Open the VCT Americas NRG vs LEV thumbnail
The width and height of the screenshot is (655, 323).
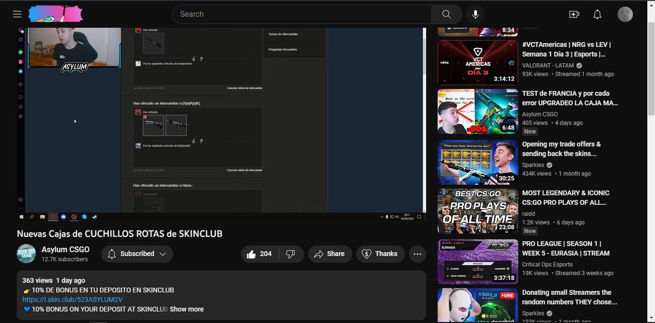pyautogui.click(x=478, y=62)
